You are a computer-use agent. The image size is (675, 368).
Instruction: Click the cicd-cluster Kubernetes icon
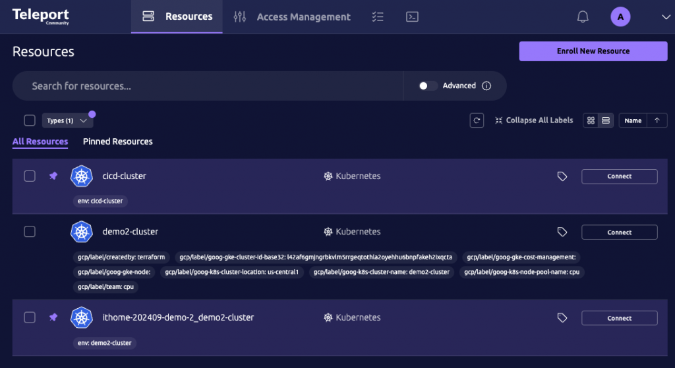coord(81,176)
